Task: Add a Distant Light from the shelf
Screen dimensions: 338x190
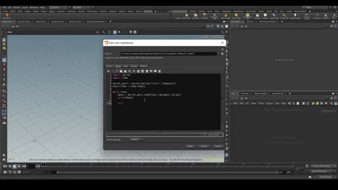Action: pos(236,16)
